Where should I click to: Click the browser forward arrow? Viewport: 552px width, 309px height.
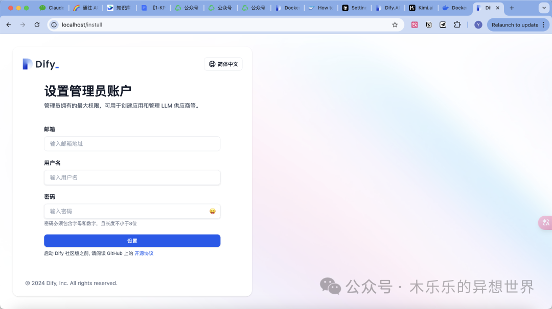click(x=23, y=24)
